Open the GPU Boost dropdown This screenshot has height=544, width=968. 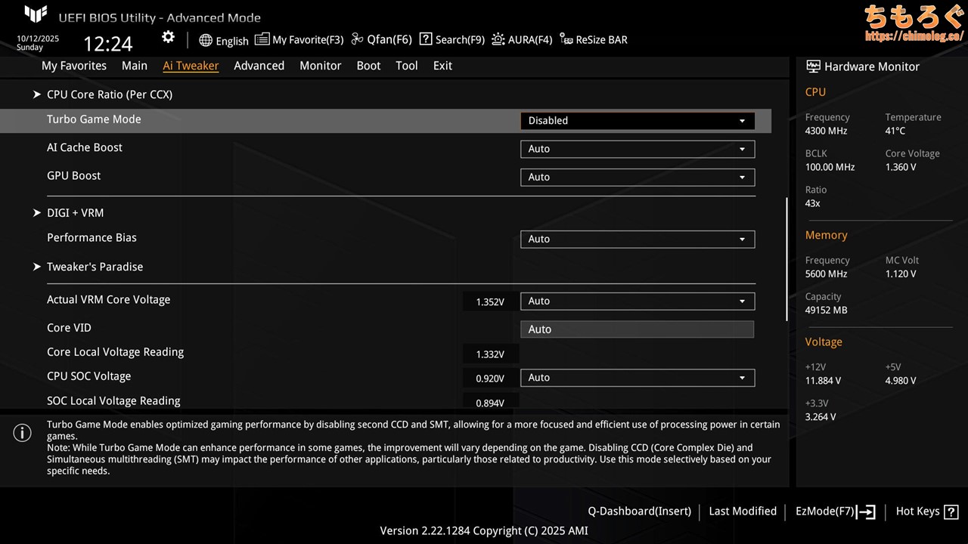[637, 177]
